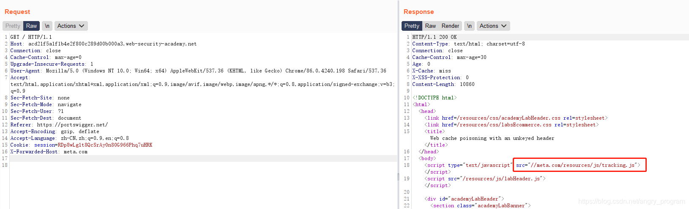Click the X-Cache: miss response header
Viewport: 689px width, 209px height.
click(x=432, y=71)
